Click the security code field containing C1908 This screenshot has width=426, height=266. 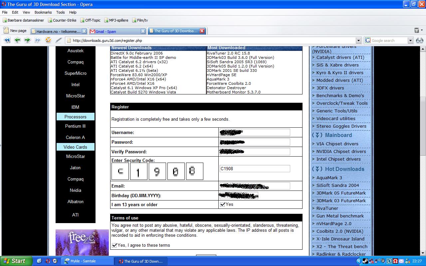pyautogui.click(x=255, y=169)
